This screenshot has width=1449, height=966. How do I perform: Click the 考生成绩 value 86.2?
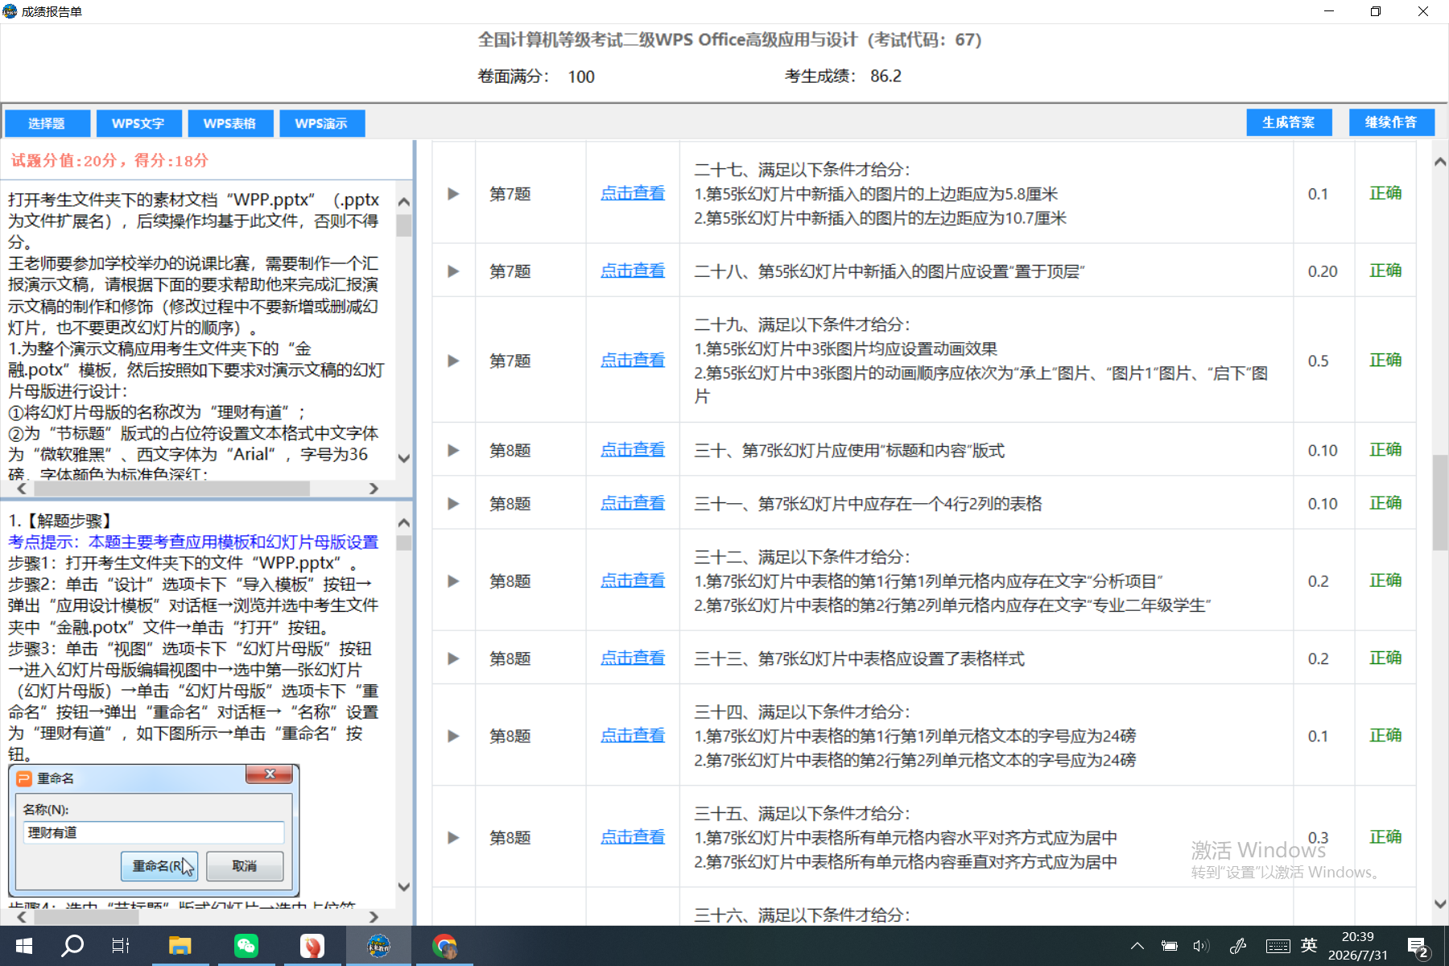[885, 76]
